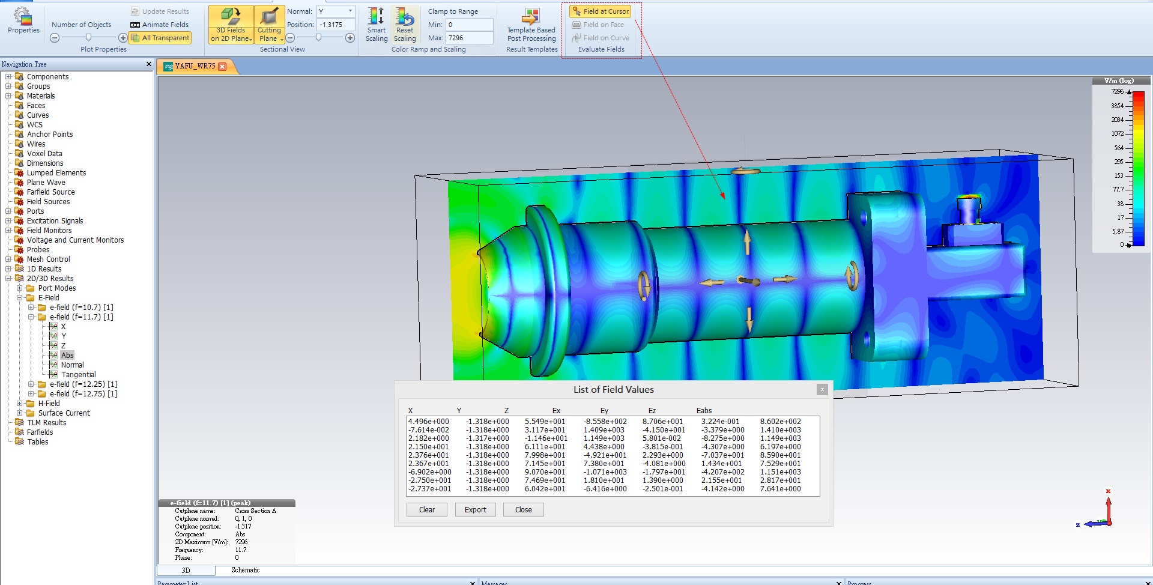Click position slider minus button
This screenshot has height=585, width=1153.
(290, 38)
